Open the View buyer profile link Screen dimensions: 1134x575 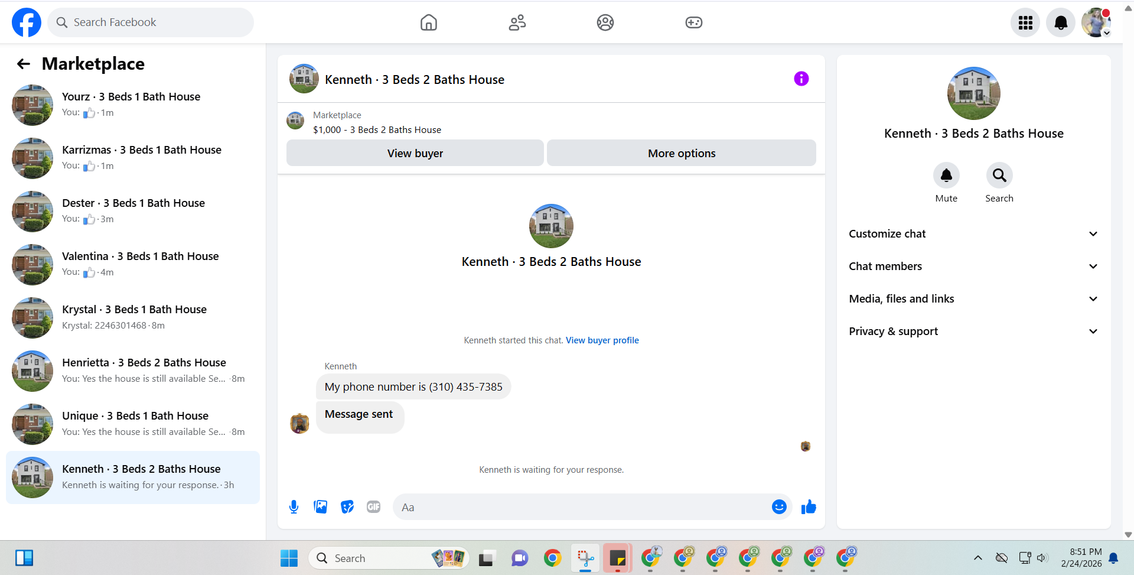(602, 340)
